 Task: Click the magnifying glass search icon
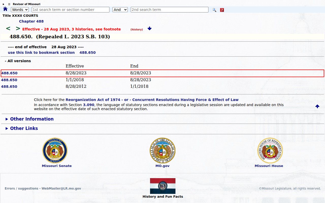tap(214, 10)
